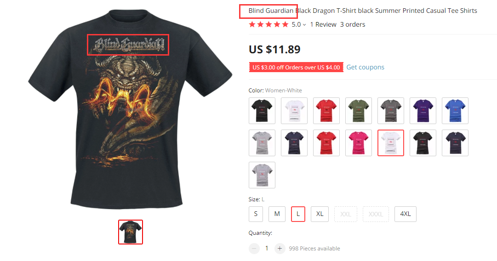Select the royal blue shirt color
This screenshot has height=261, width=497.
click(455, 111)
